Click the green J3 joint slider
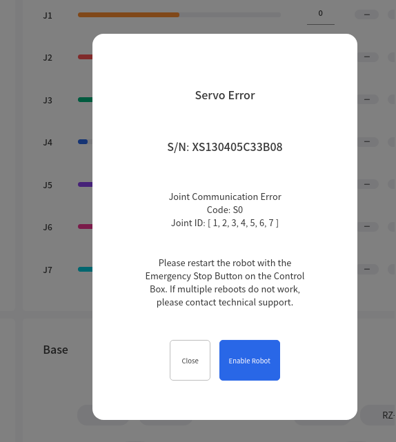Viewport: 396px width, 442px height. (x=85, y=99)
